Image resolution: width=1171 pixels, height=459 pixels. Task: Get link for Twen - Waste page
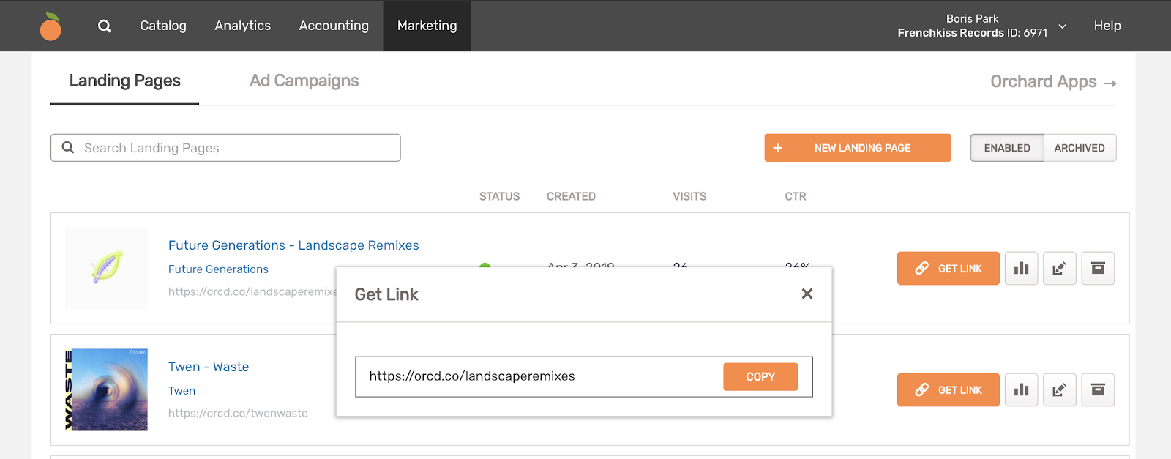click(x=948, y=390)
